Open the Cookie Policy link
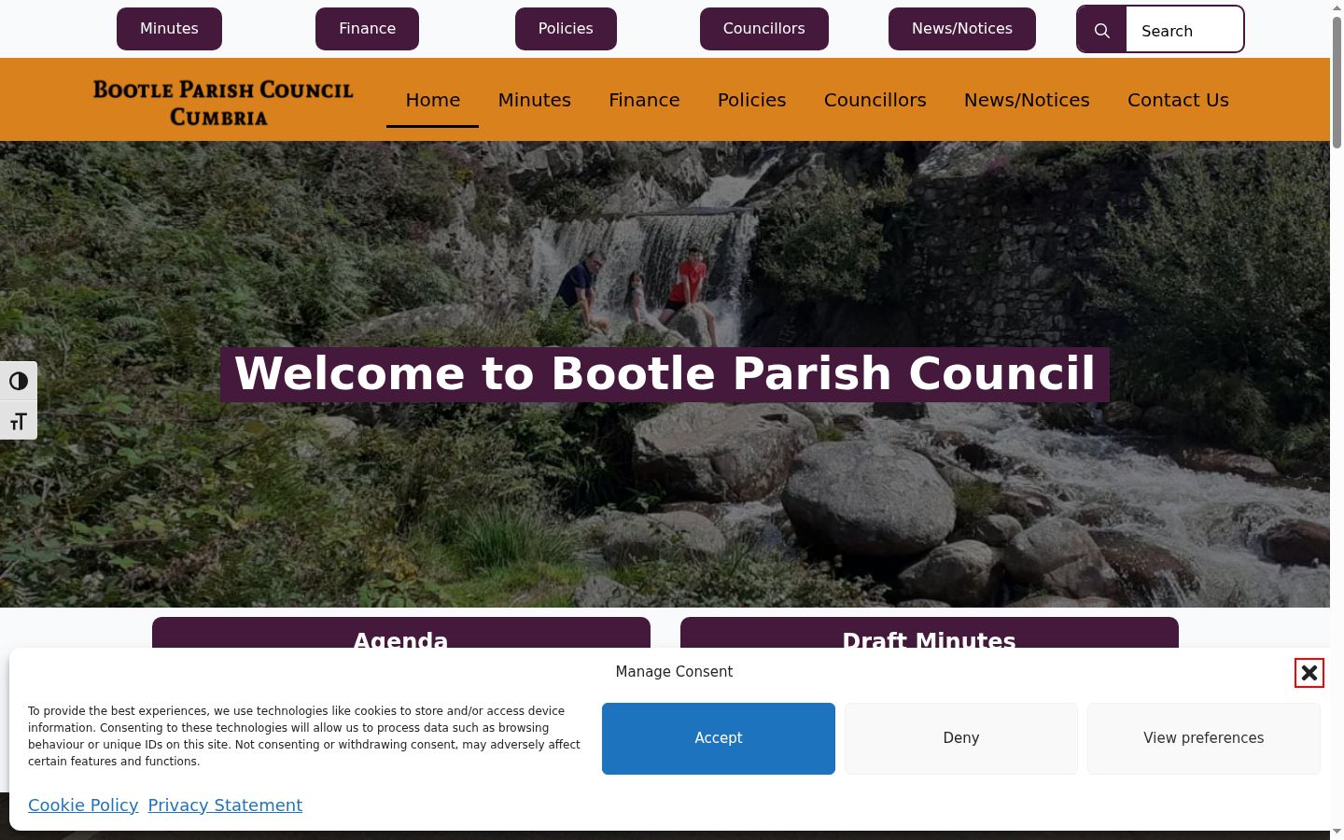Image resolution: width=1344 pixels, height=840 pixels. (x=83, y=805)
